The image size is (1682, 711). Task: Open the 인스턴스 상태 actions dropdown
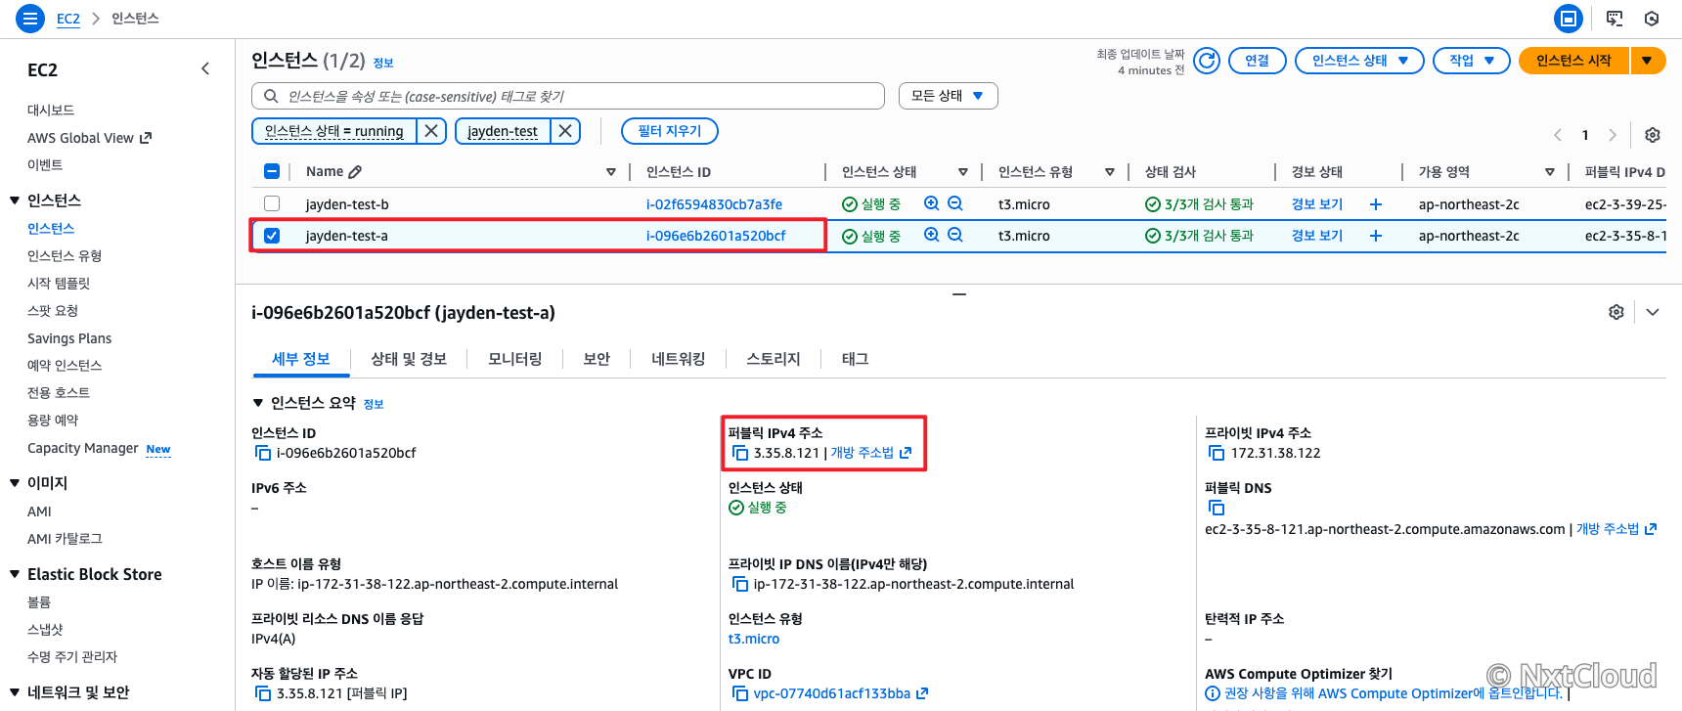1359,61
